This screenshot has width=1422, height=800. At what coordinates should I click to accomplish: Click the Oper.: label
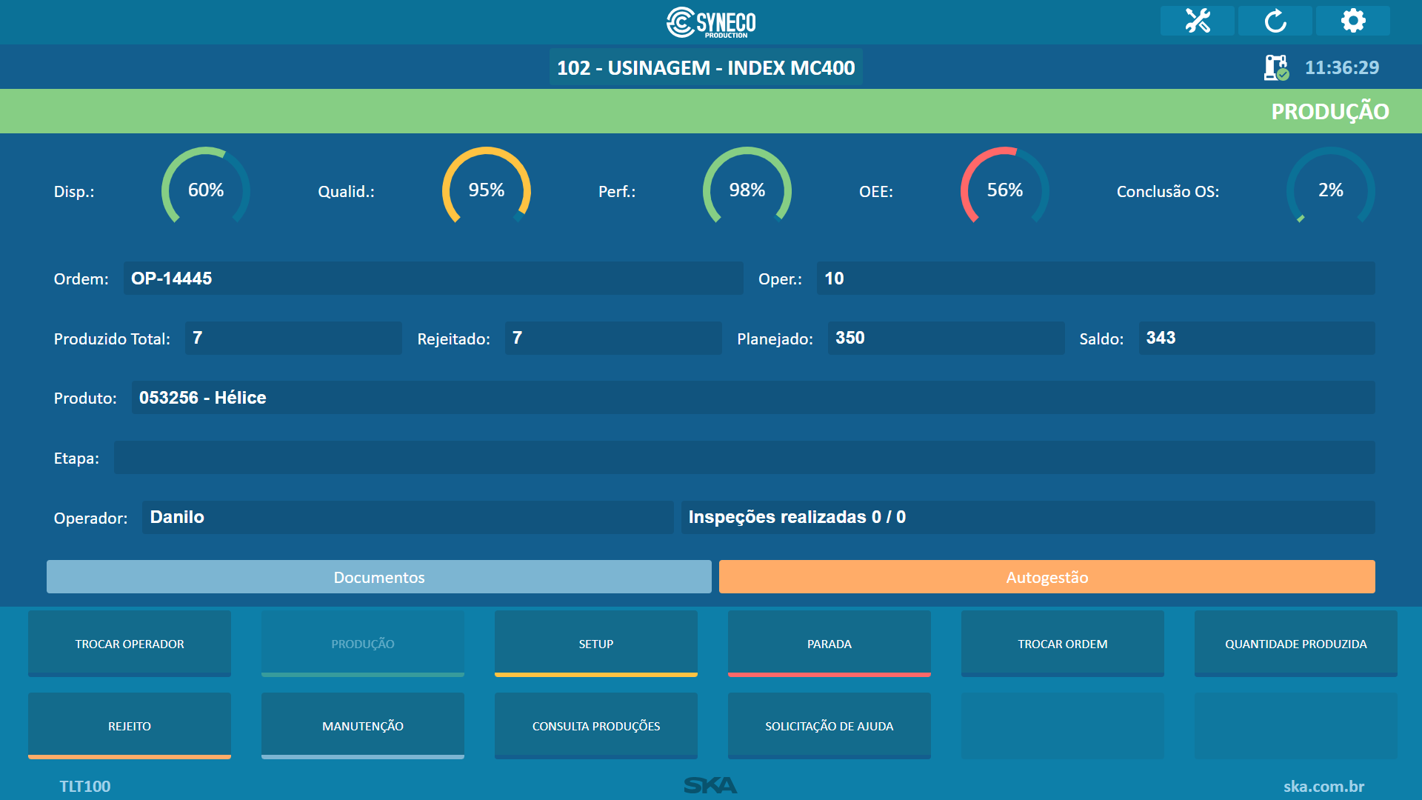[780, 279]
